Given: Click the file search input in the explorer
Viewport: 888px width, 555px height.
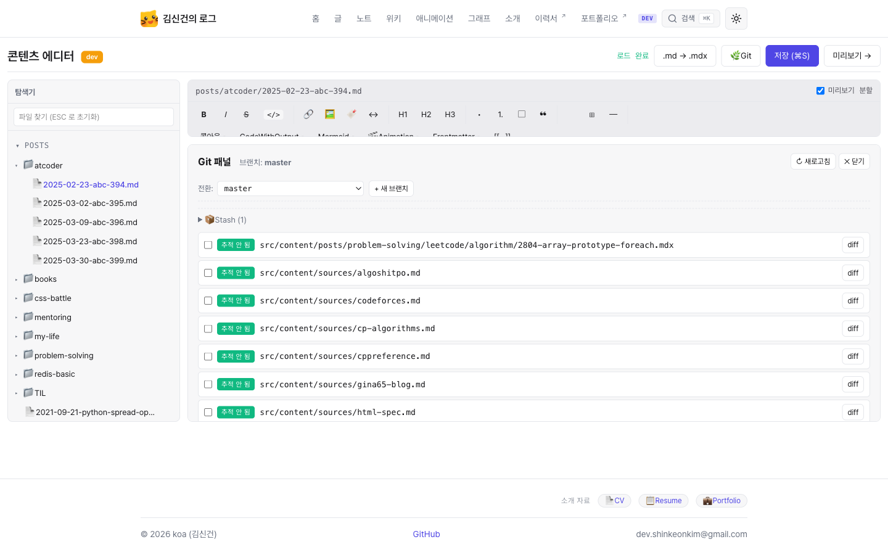Looking at the screenshot, I should [x=94, y=117].
